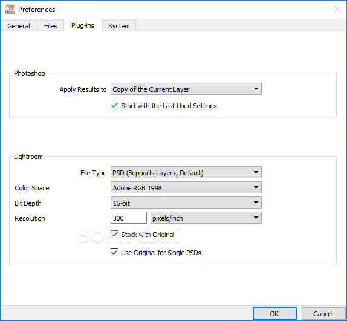Open the pixels/inch units dropdown
347x321 pixels.
(x=206, y=218)
